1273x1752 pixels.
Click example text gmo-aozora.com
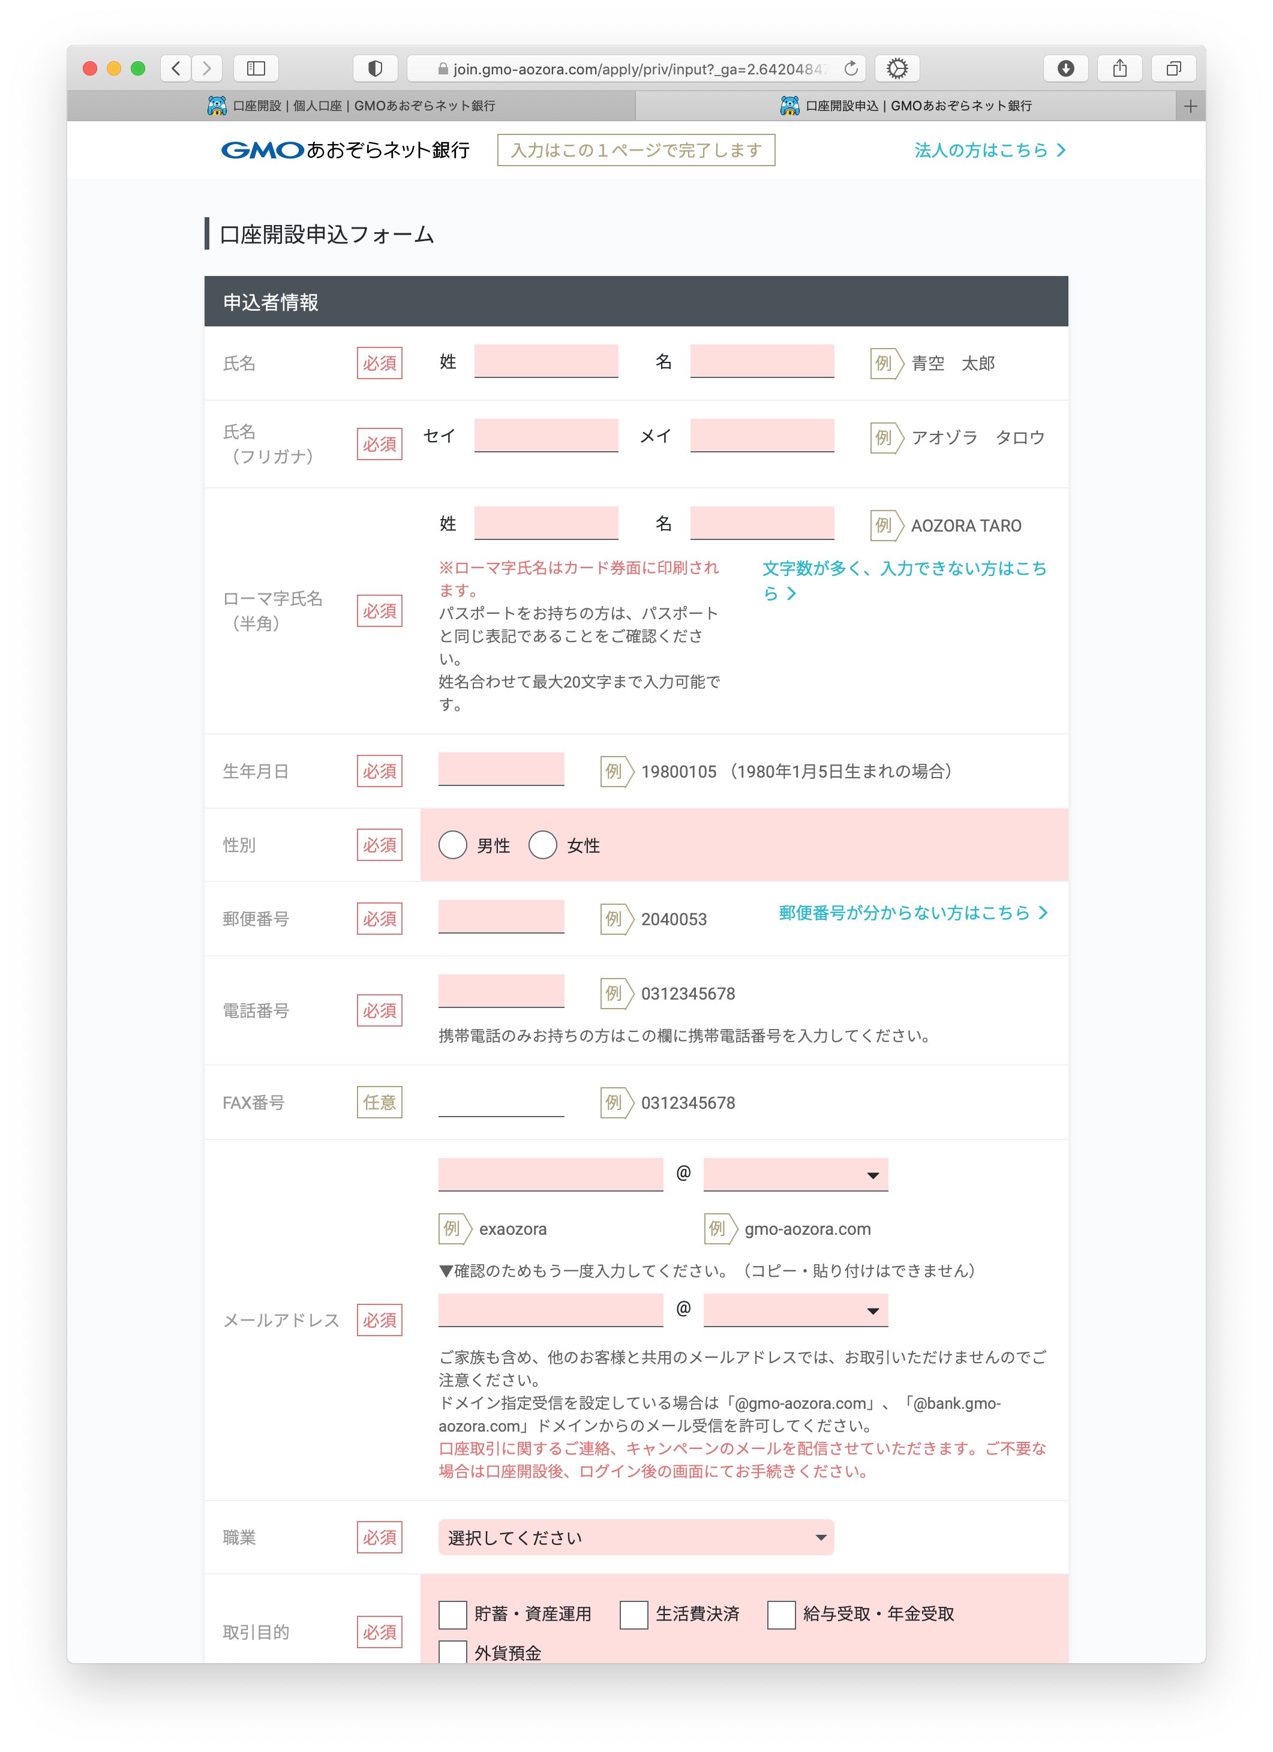[x=807, y=1229]
